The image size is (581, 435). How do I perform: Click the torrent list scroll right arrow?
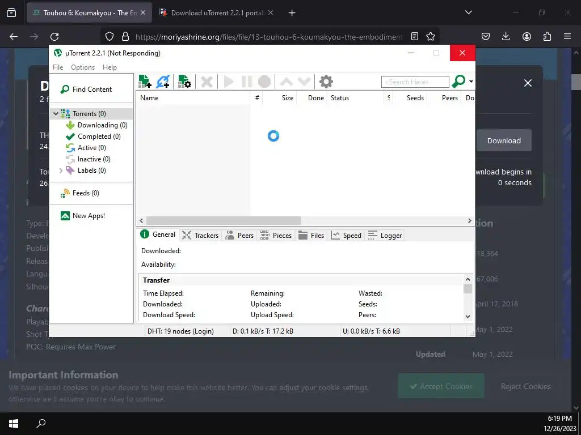[x=470, y=221]
